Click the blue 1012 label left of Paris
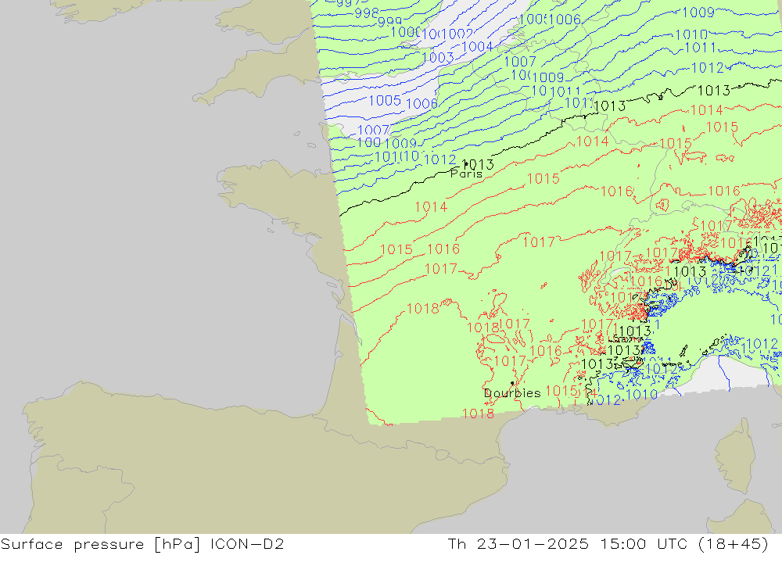 (x=439, y=159)
